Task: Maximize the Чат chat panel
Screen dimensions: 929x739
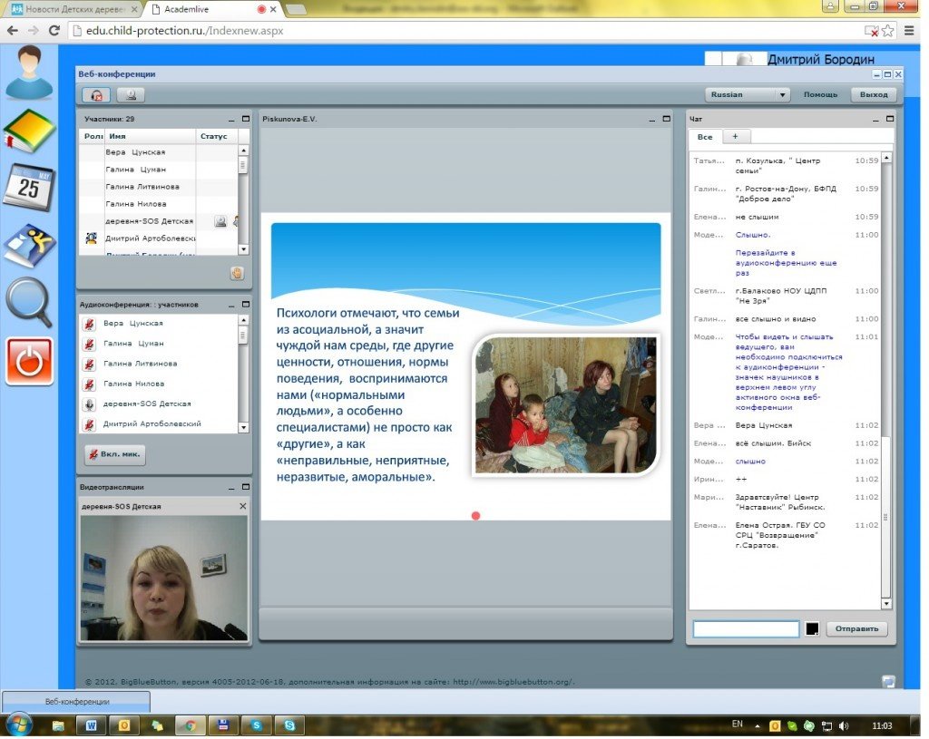Action: tap(890, 119)
